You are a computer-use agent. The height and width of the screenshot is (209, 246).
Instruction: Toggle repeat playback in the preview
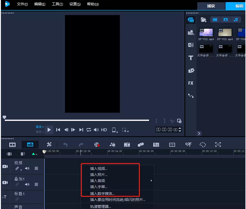(x=89, y=130)
